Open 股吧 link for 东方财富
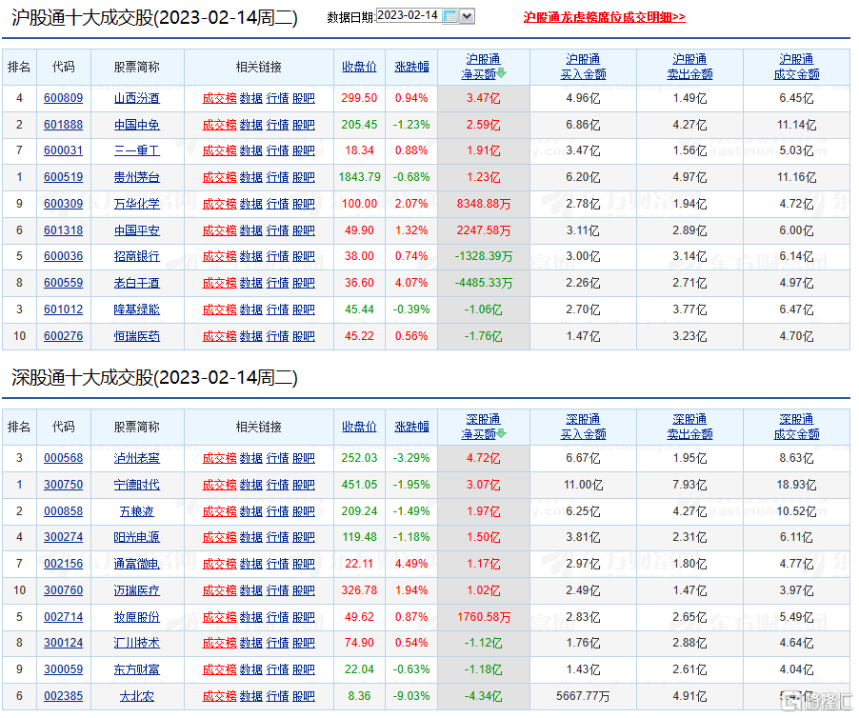859x718 pixels. pos(304,669)
